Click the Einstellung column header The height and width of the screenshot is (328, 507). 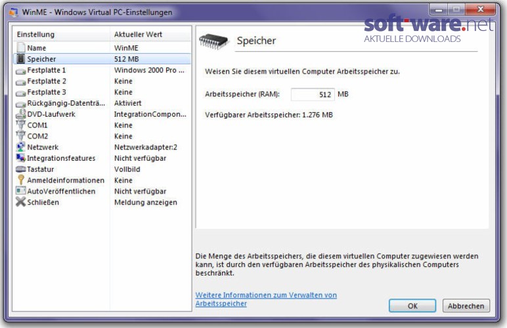coord(62,34)
